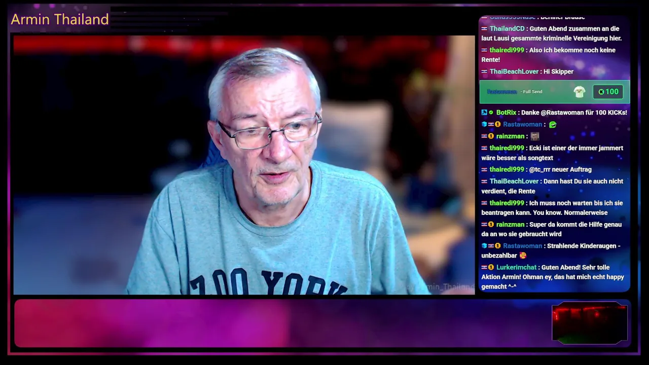
Task: Click the blue cube badge before Rastawoman's emote message
Action: (484, 124)
